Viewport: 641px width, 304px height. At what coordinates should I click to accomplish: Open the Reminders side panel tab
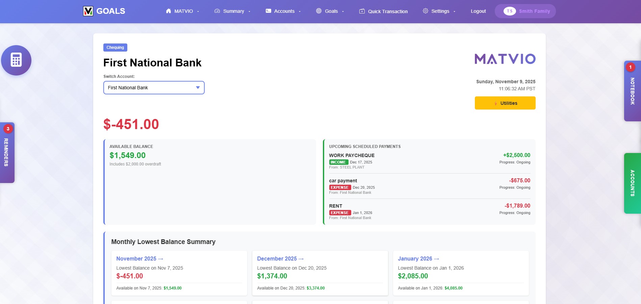point(6,152)
